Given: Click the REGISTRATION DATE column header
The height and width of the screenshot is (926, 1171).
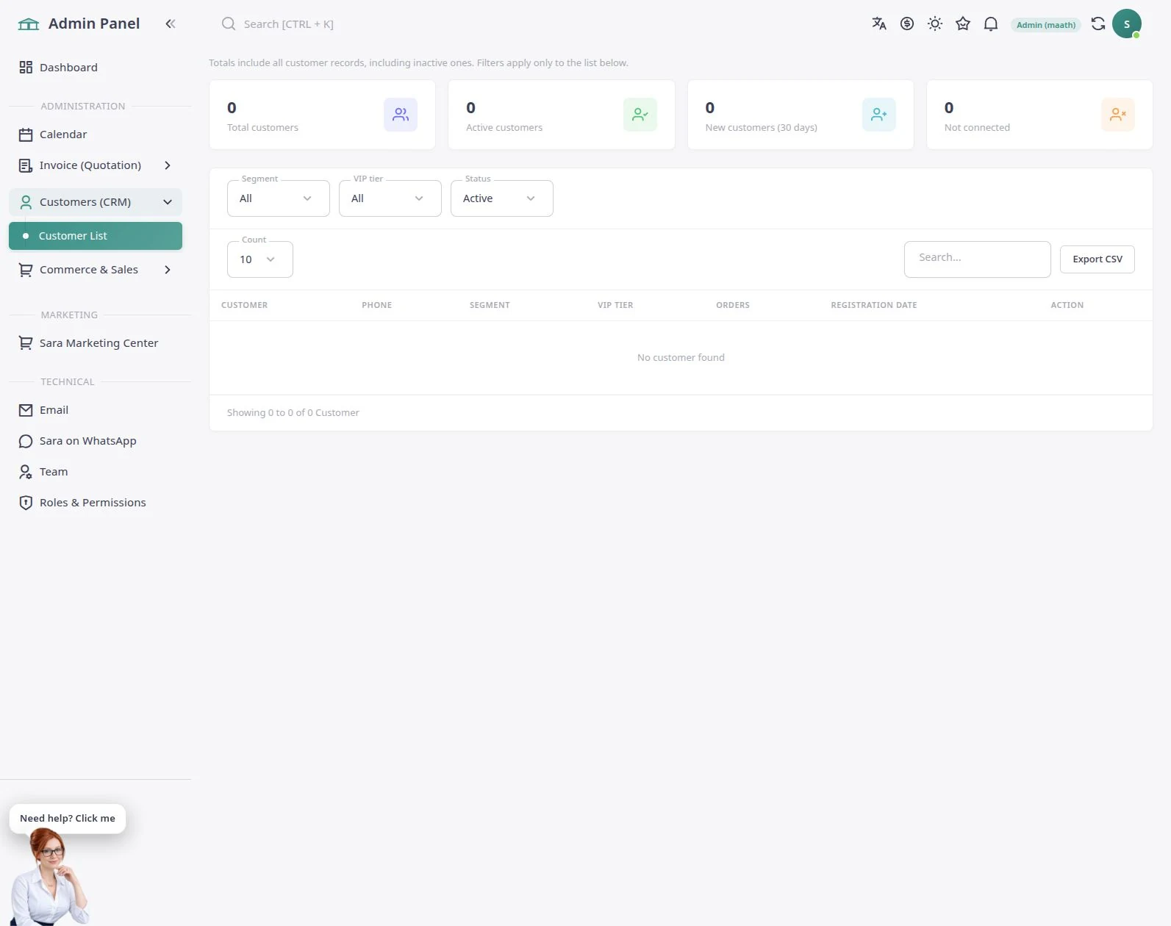Looking at the screenshot, I should click(x=874, y=305).
